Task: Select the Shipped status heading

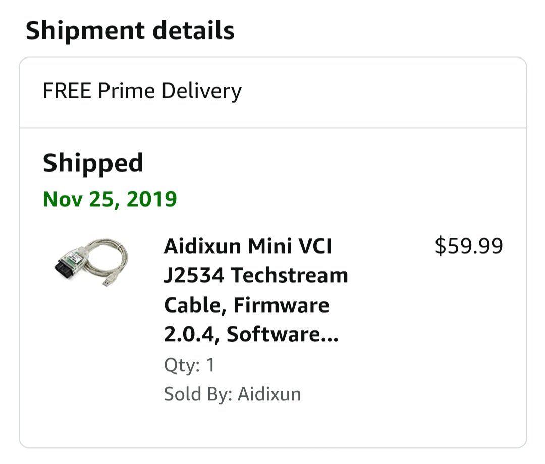Action: click(93, 163)
